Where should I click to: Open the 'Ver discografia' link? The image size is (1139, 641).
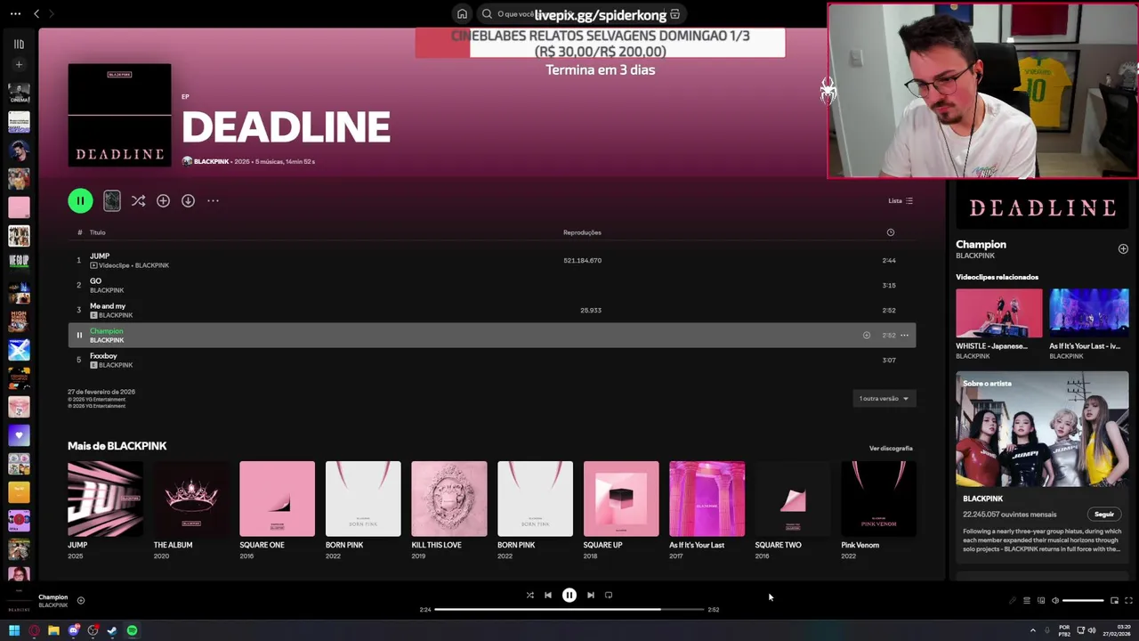click(891, 449)
